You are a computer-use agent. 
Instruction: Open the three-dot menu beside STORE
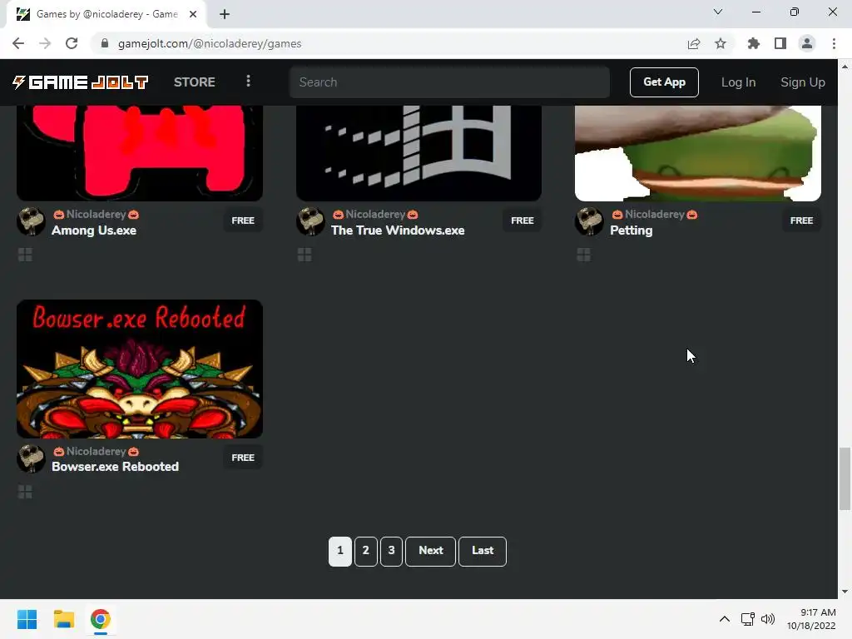coord(248,81)
